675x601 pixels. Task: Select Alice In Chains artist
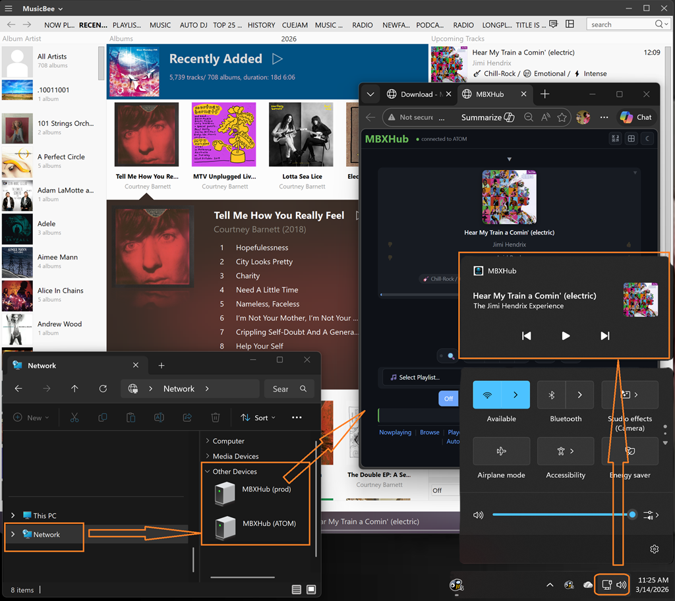tap(51, 295)
